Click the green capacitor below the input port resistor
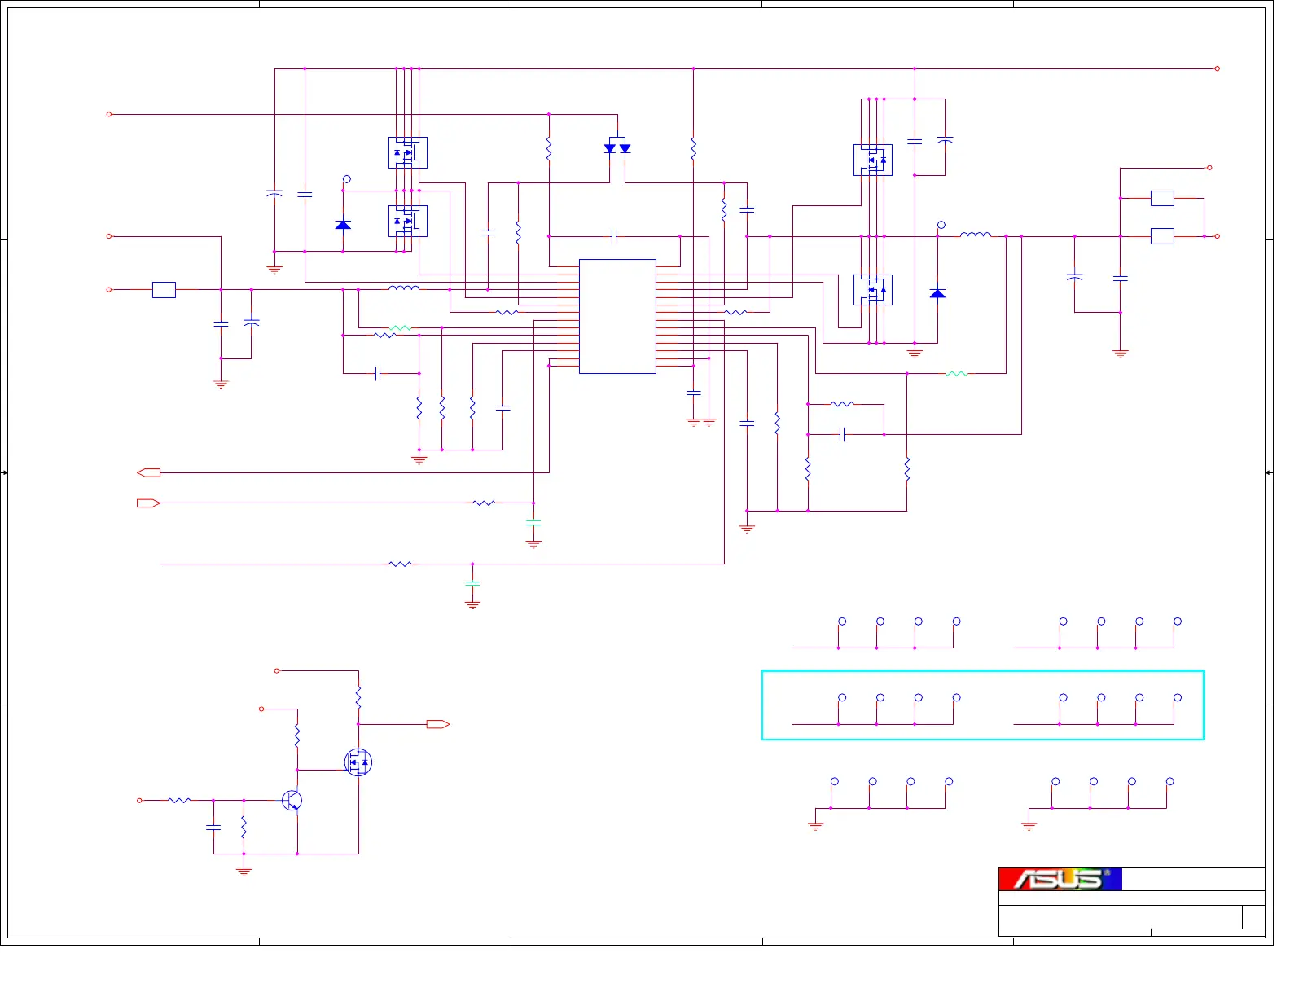 pos(533,521)
